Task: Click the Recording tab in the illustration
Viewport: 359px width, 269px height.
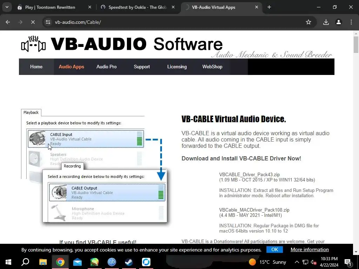Action: click(x=72, y=166)
